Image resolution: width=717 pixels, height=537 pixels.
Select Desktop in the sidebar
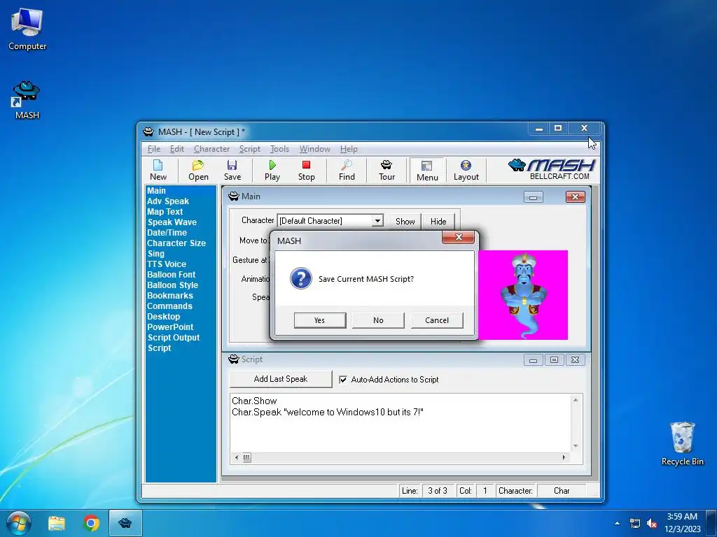tap(164, 317)
